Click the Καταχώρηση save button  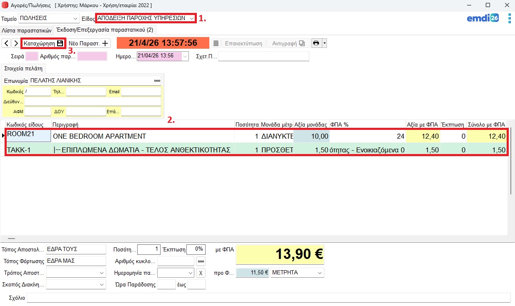pyautogui.click(x=43, y=43)
